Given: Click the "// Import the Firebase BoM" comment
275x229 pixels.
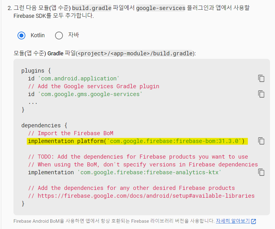Looking at the screenshot, I should point(71,133).
